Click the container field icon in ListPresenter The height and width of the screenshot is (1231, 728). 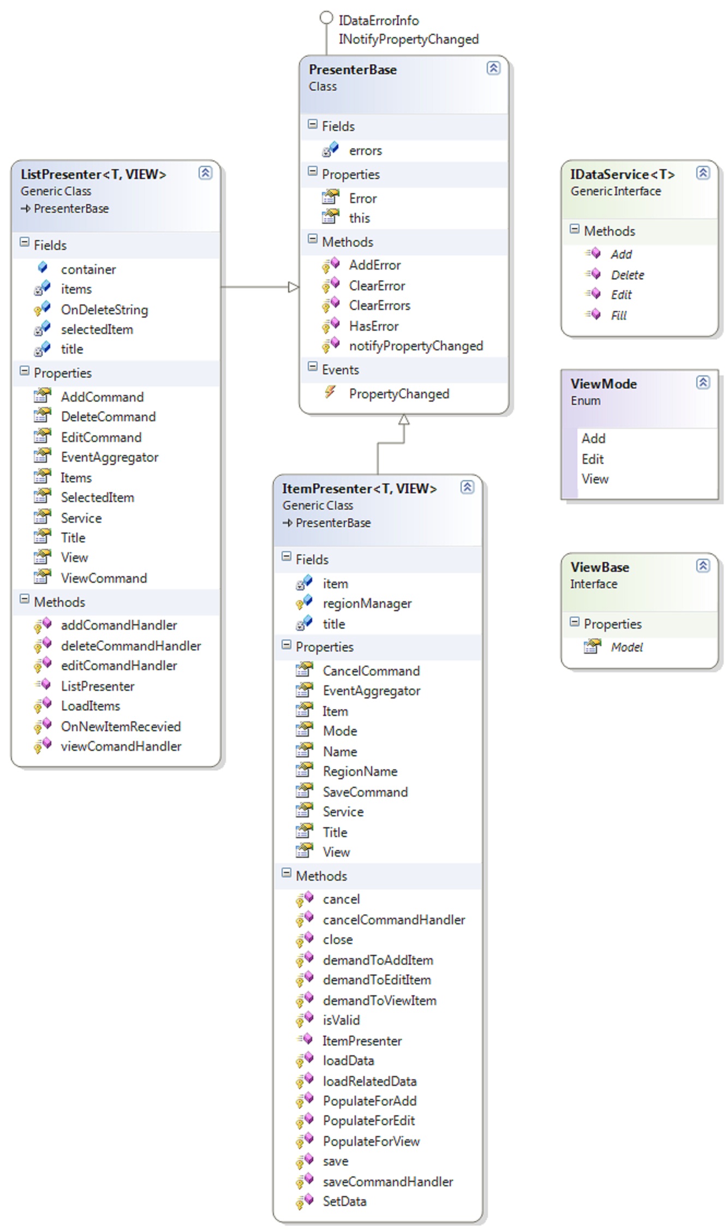(x=43, y=268)
